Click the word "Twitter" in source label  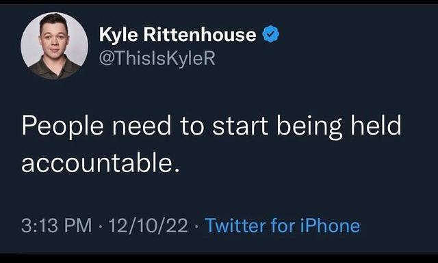pos(235,225)
